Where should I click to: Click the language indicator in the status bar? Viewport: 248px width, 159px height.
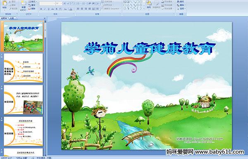(44, 158)
